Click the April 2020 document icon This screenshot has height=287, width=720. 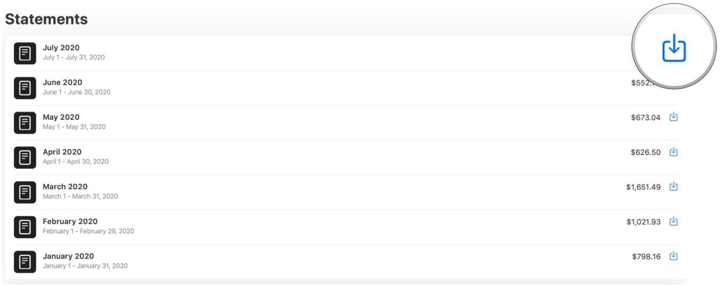(x=25, y=158)
